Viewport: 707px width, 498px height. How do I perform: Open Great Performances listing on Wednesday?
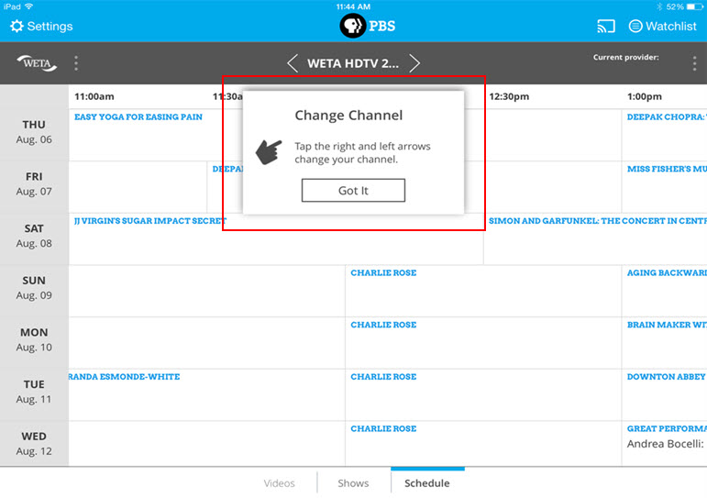click(x=667, y=428)
